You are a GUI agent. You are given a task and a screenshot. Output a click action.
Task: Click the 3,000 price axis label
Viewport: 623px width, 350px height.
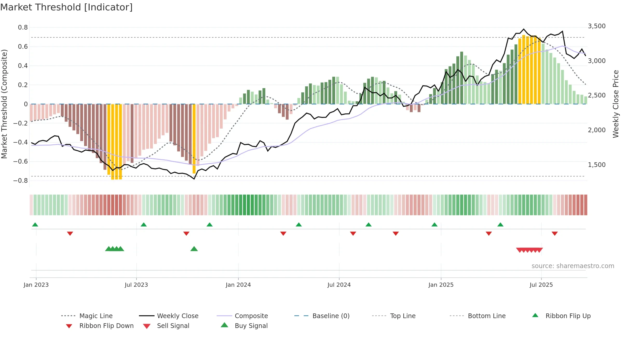click(597, 61)
